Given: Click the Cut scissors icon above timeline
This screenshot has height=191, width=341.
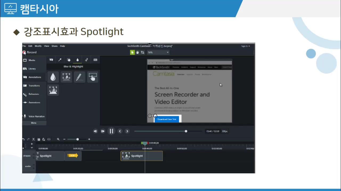Looking at the screenshot, I should point(34,139).
